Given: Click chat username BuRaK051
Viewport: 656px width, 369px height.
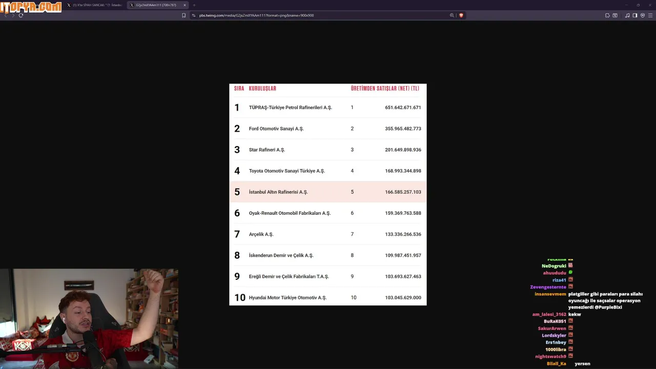Looking at the screenshot, I should [x=555, y=321].
